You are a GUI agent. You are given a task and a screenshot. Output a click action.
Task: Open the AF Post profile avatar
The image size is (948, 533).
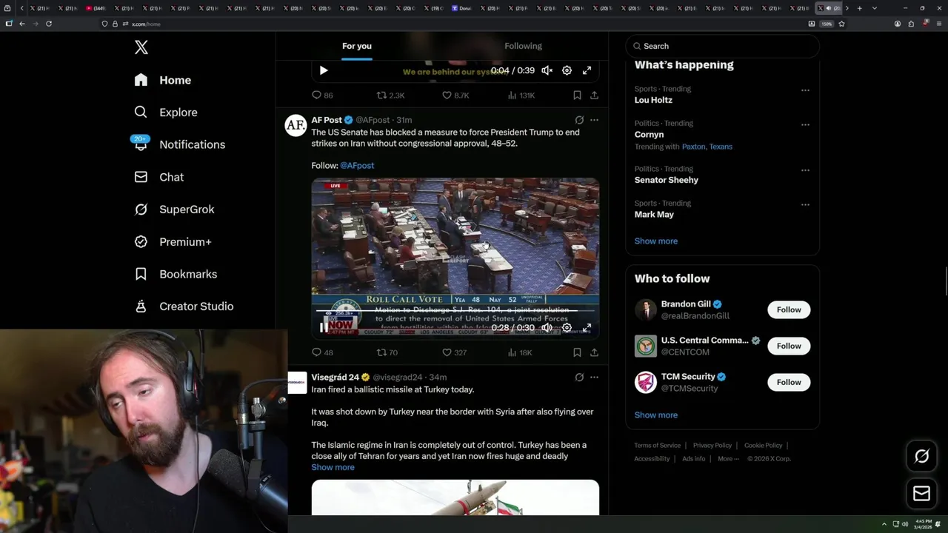point(296,126)
